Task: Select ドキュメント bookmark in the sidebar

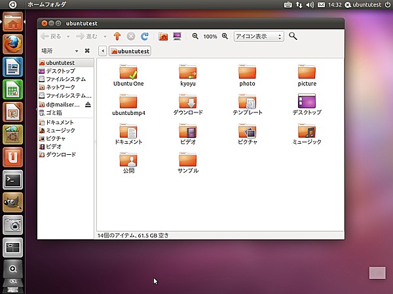Action: (x=65, y=123)
